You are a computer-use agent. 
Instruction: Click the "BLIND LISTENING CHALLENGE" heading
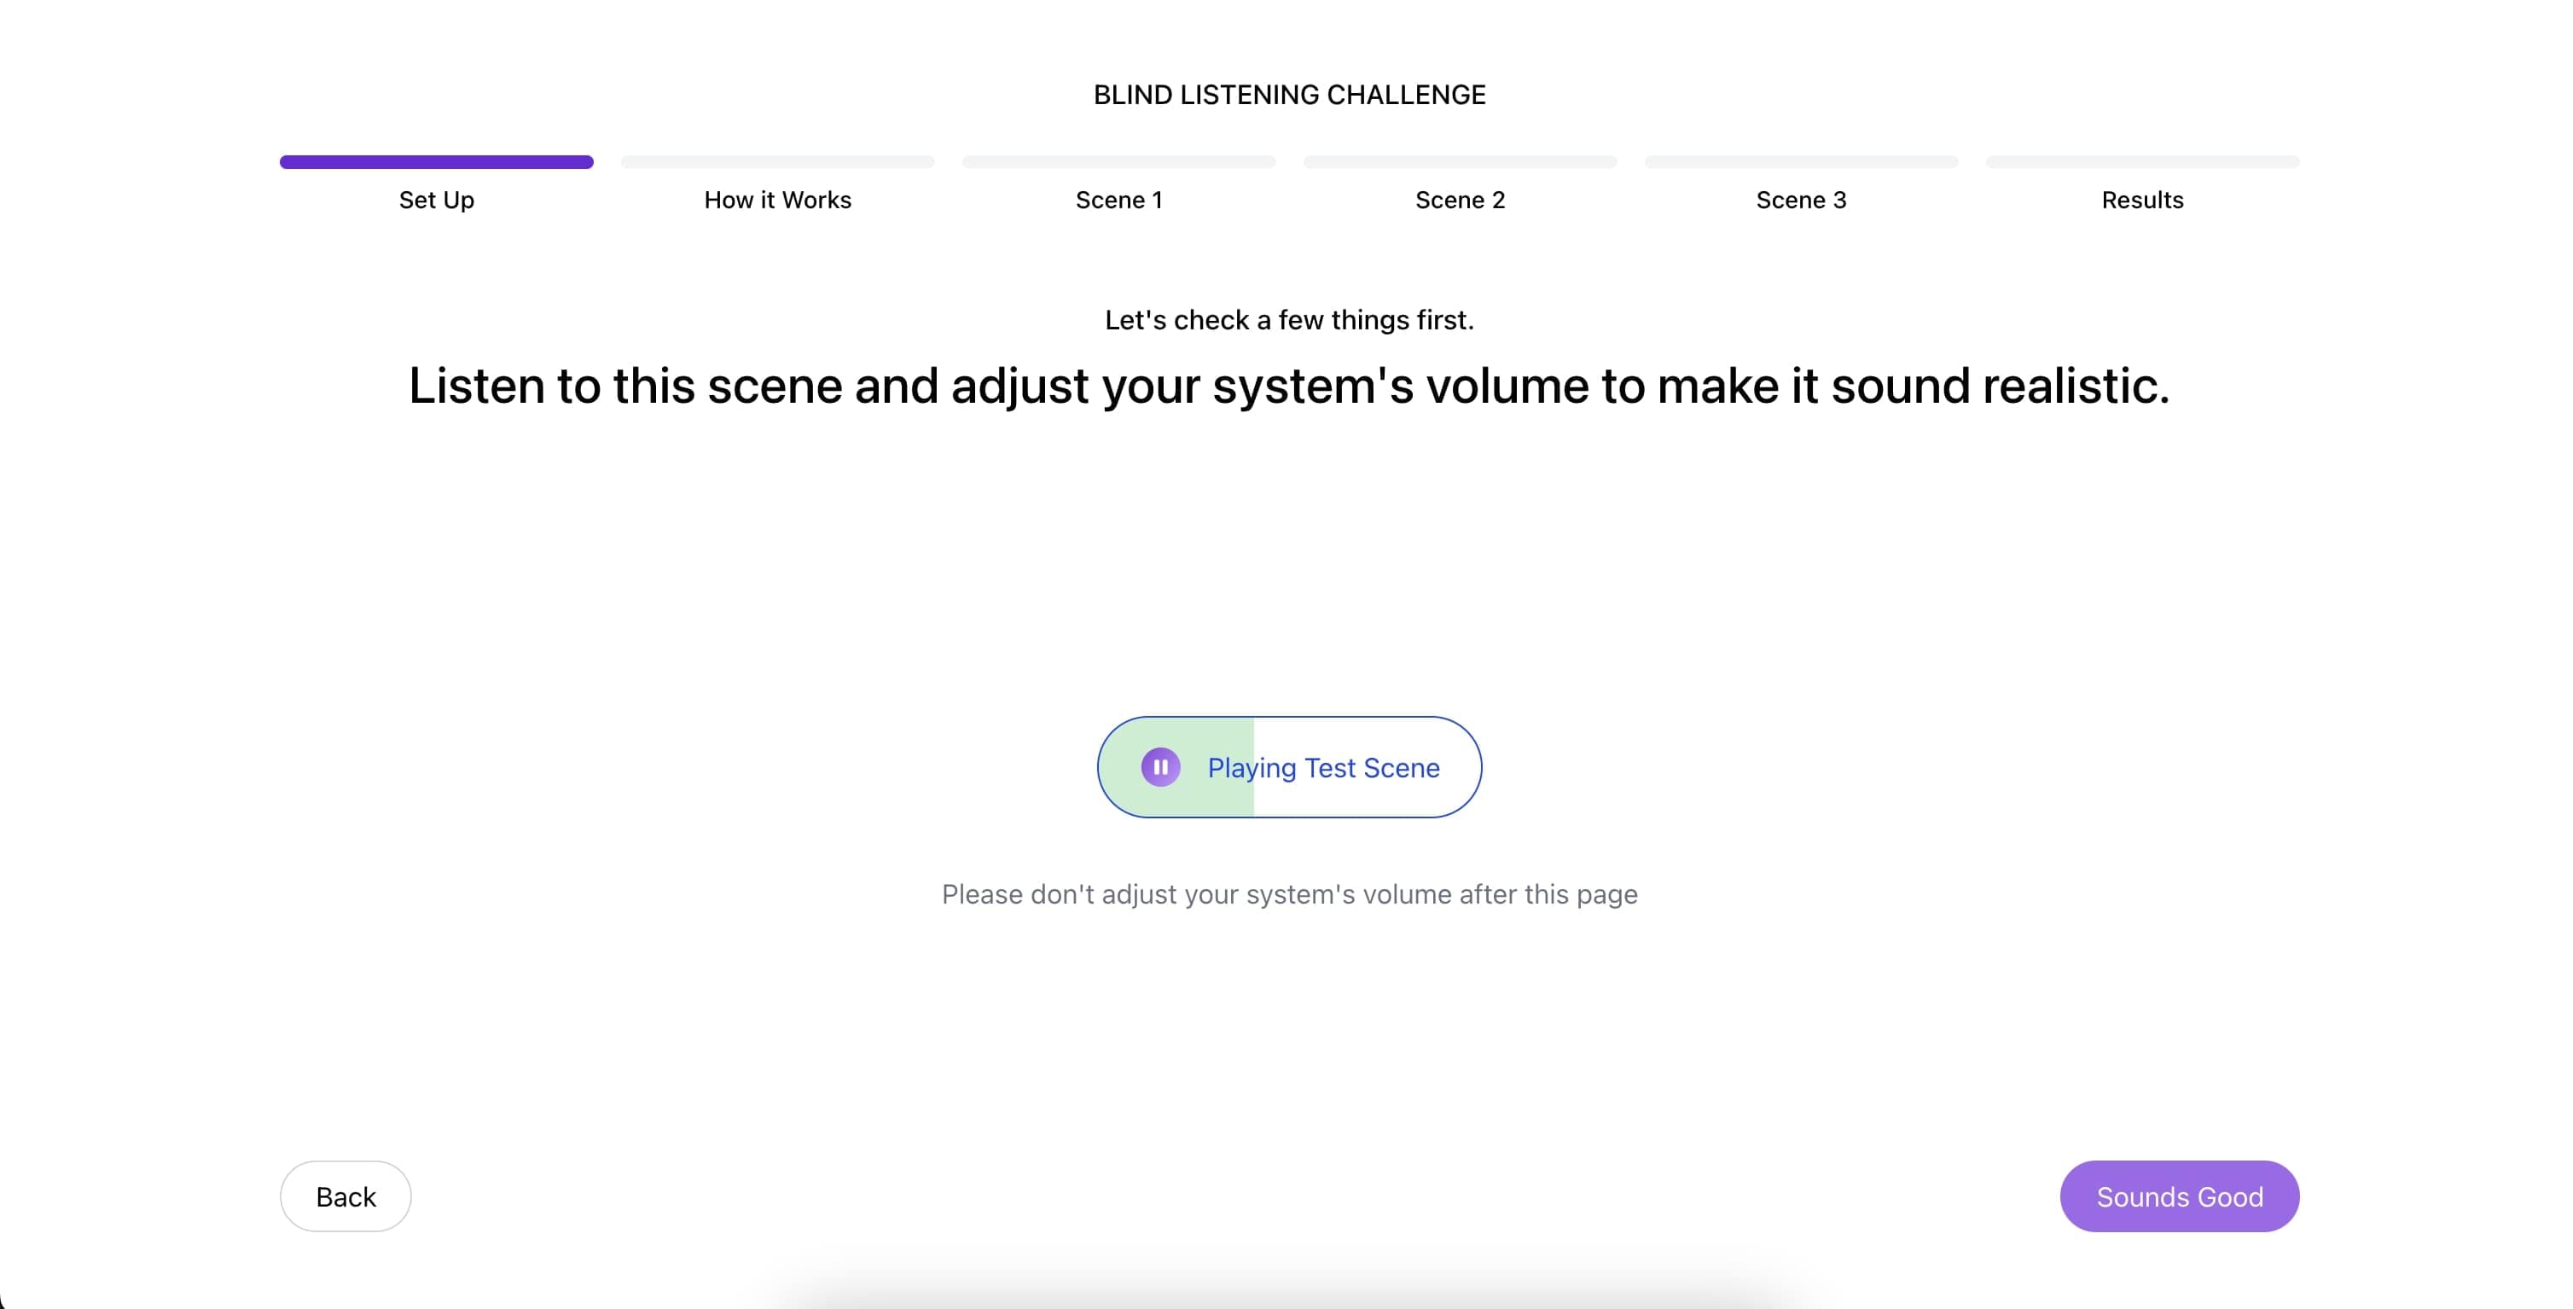tap(1288, 94)
